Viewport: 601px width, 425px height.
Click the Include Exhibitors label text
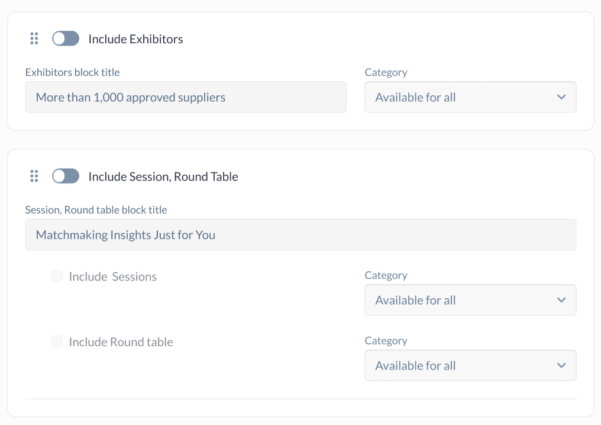(135, 39)
